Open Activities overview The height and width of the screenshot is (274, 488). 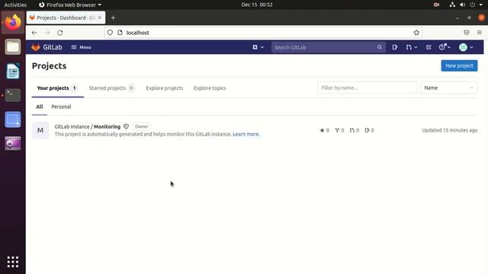[x=15, y=5]
